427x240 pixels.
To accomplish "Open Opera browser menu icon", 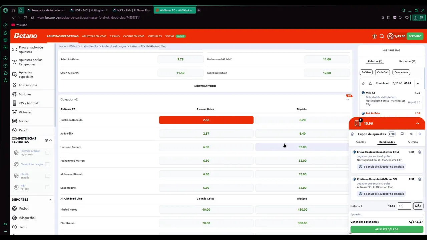I will [x=5, y=10].
